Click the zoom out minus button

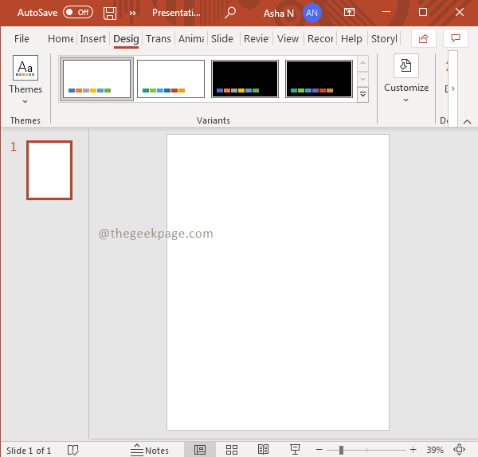point(319,450)
